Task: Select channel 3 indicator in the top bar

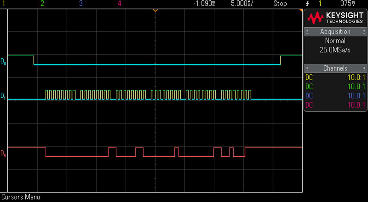Action: [x=81, y=3]
